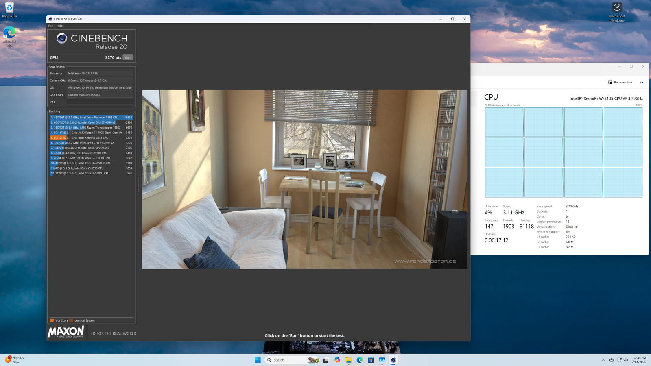
Task: Switch to Task Manager via taskbar icon
Action: click(x=382, y=360)
